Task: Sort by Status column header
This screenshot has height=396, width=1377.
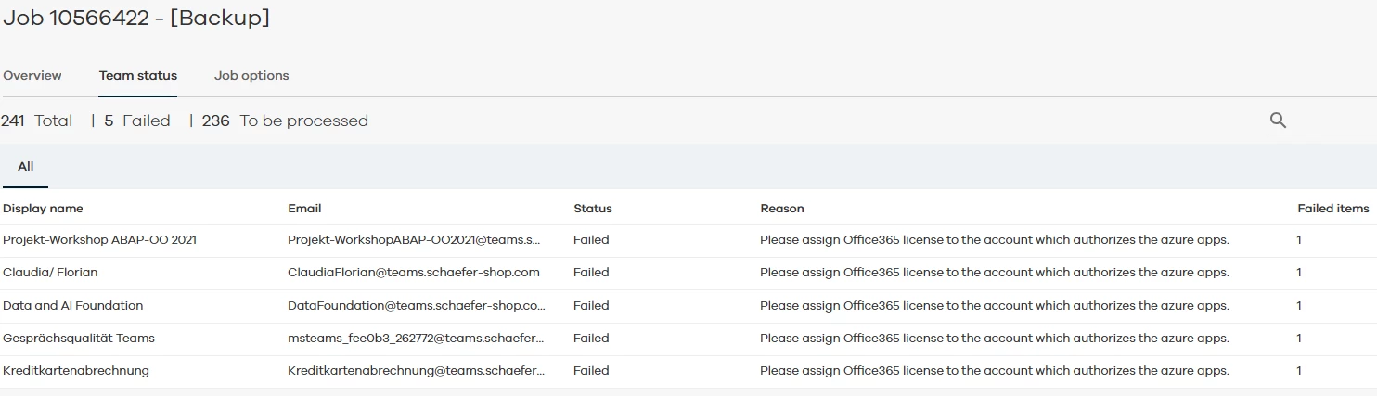Action: click(x=593, y=209)
